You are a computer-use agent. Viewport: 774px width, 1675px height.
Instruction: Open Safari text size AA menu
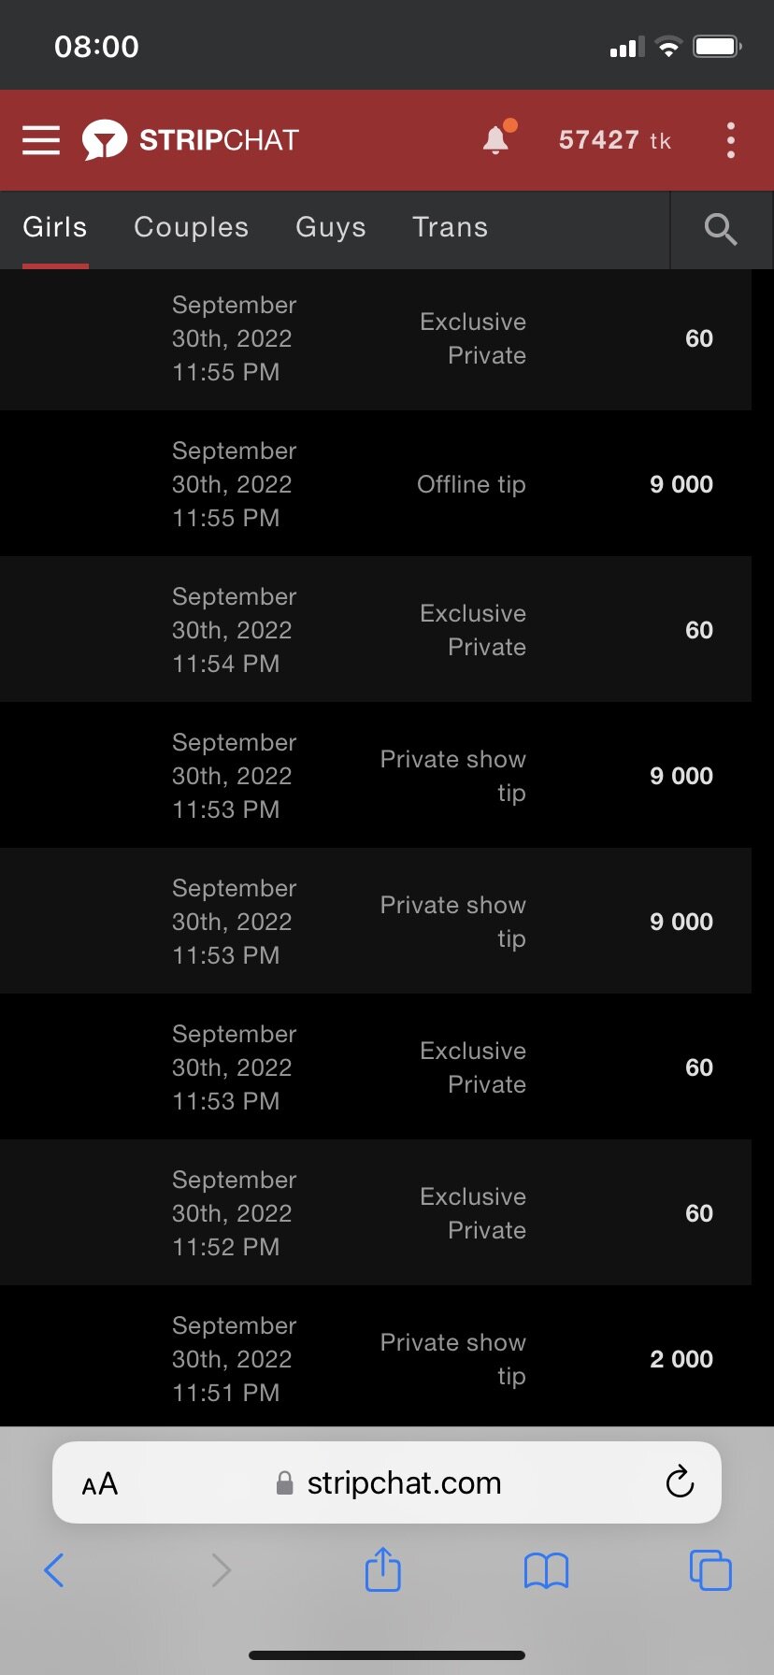point(100,1483)
